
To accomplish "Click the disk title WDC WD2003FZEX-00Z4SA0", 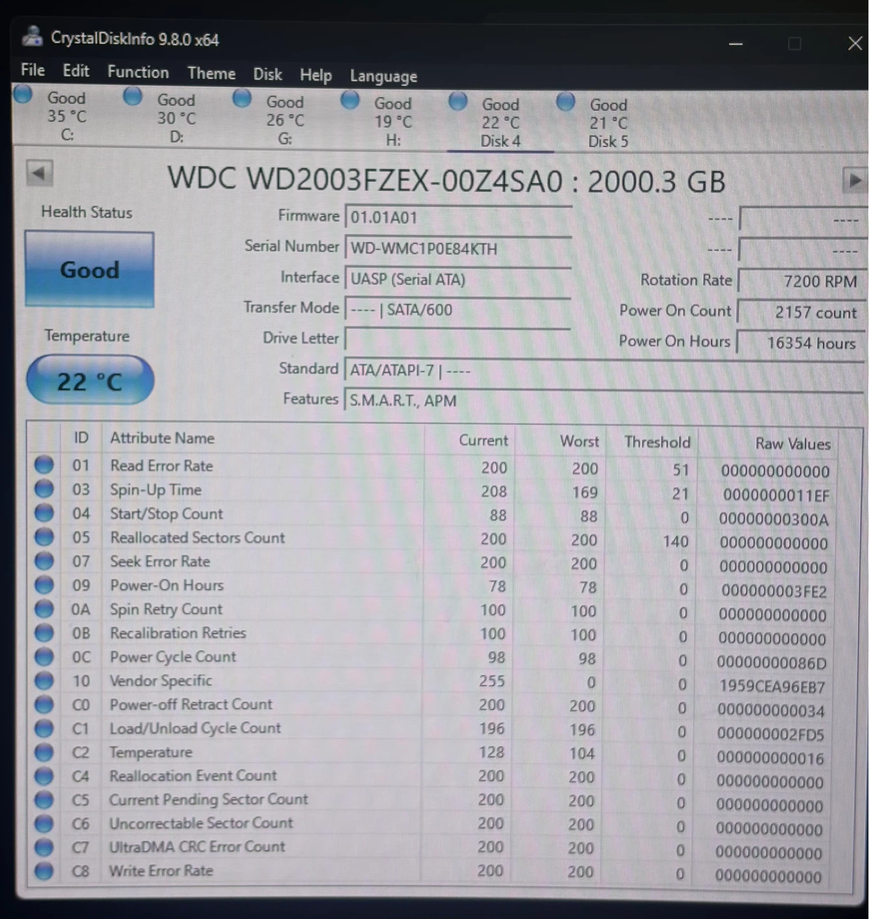I will click(366, 179).
